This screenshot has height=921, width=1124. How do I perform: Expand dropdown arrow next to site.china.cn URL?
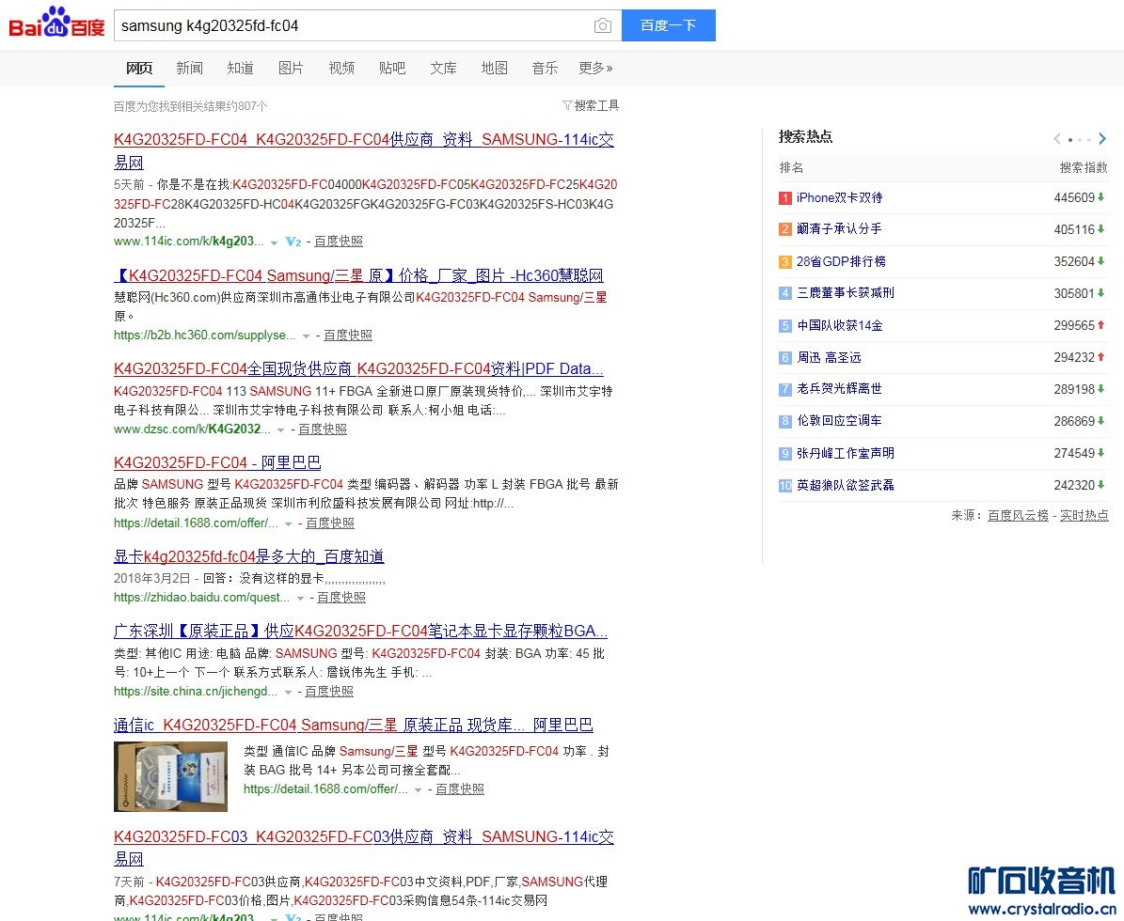(288, 693)
